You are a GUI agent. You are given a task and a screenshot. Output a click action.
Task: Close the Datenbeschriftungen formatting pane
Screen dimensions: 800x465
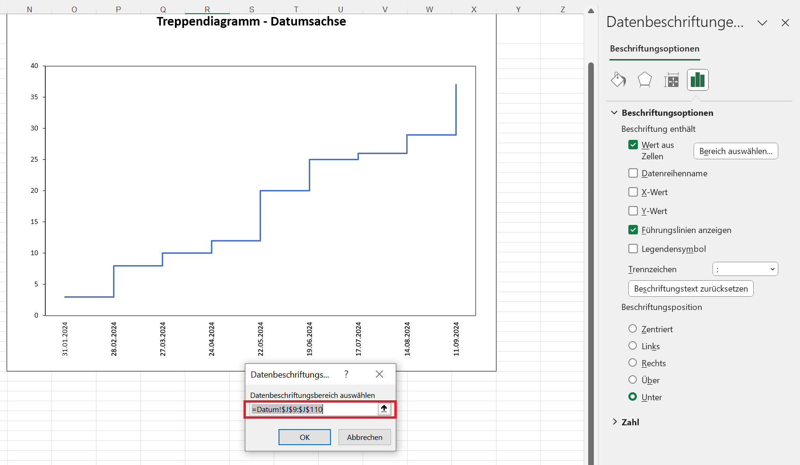tap(785, 23)
